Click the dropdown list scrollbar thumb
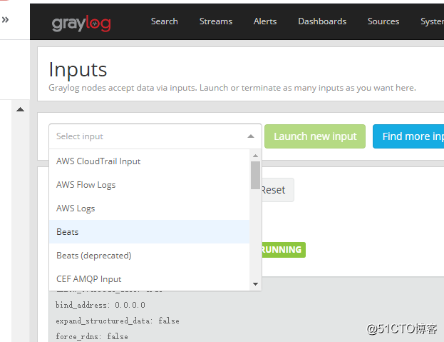 point(255,175)
